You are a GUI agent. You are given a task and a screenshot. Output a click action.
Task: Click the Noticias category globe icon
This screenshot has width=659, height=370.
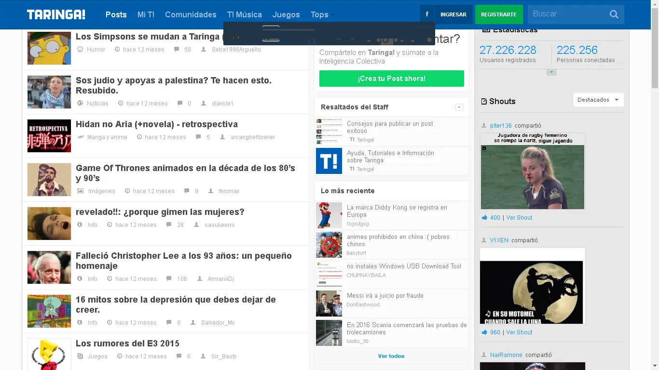(80, 103)
